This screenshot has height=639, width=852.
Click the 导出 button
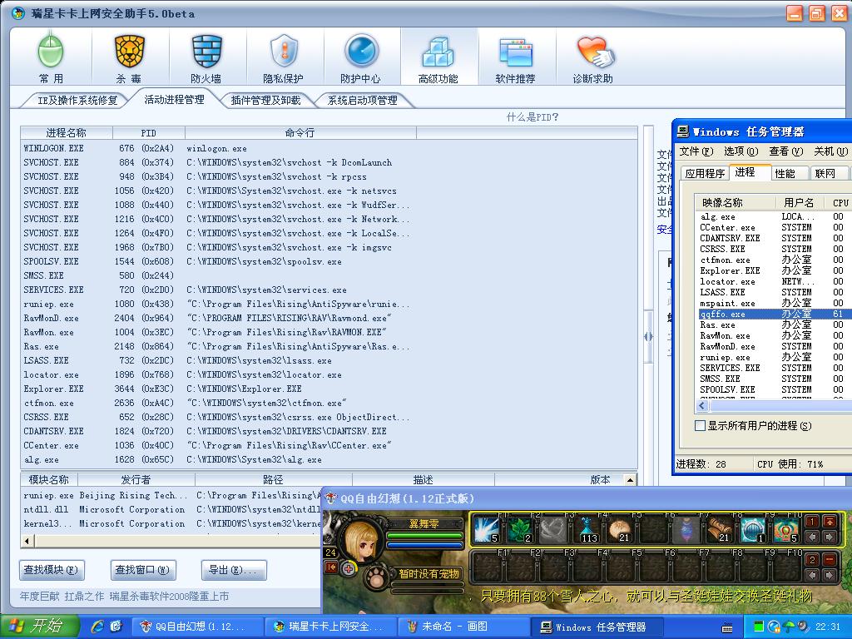click(x=234, y=570)
